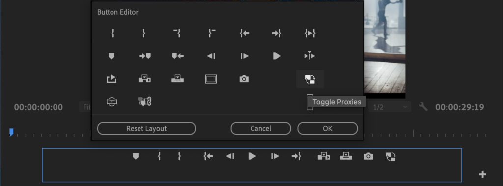Screen dimensions: 503x186
Task: Step forward one frame in monitor button bar
Action: [x=275, y=156]
